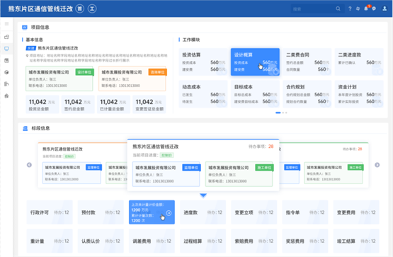Open the 行政许可 task tile

[50, 212]
